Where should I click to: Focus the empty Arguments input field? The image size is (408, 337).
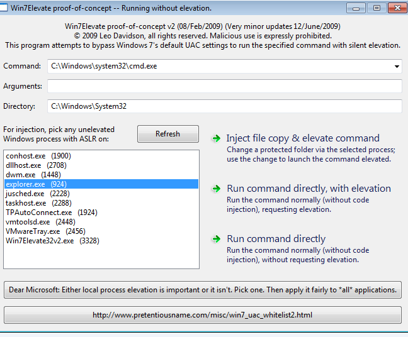(225, 86)
